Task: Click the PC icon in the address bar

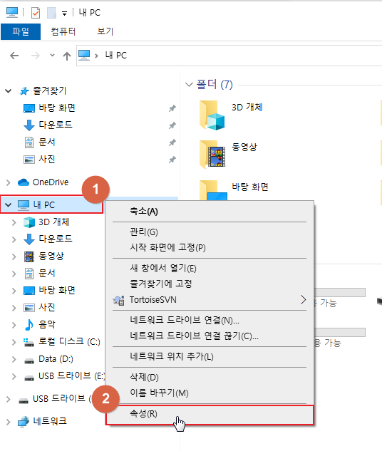Action: pos(84,55)
